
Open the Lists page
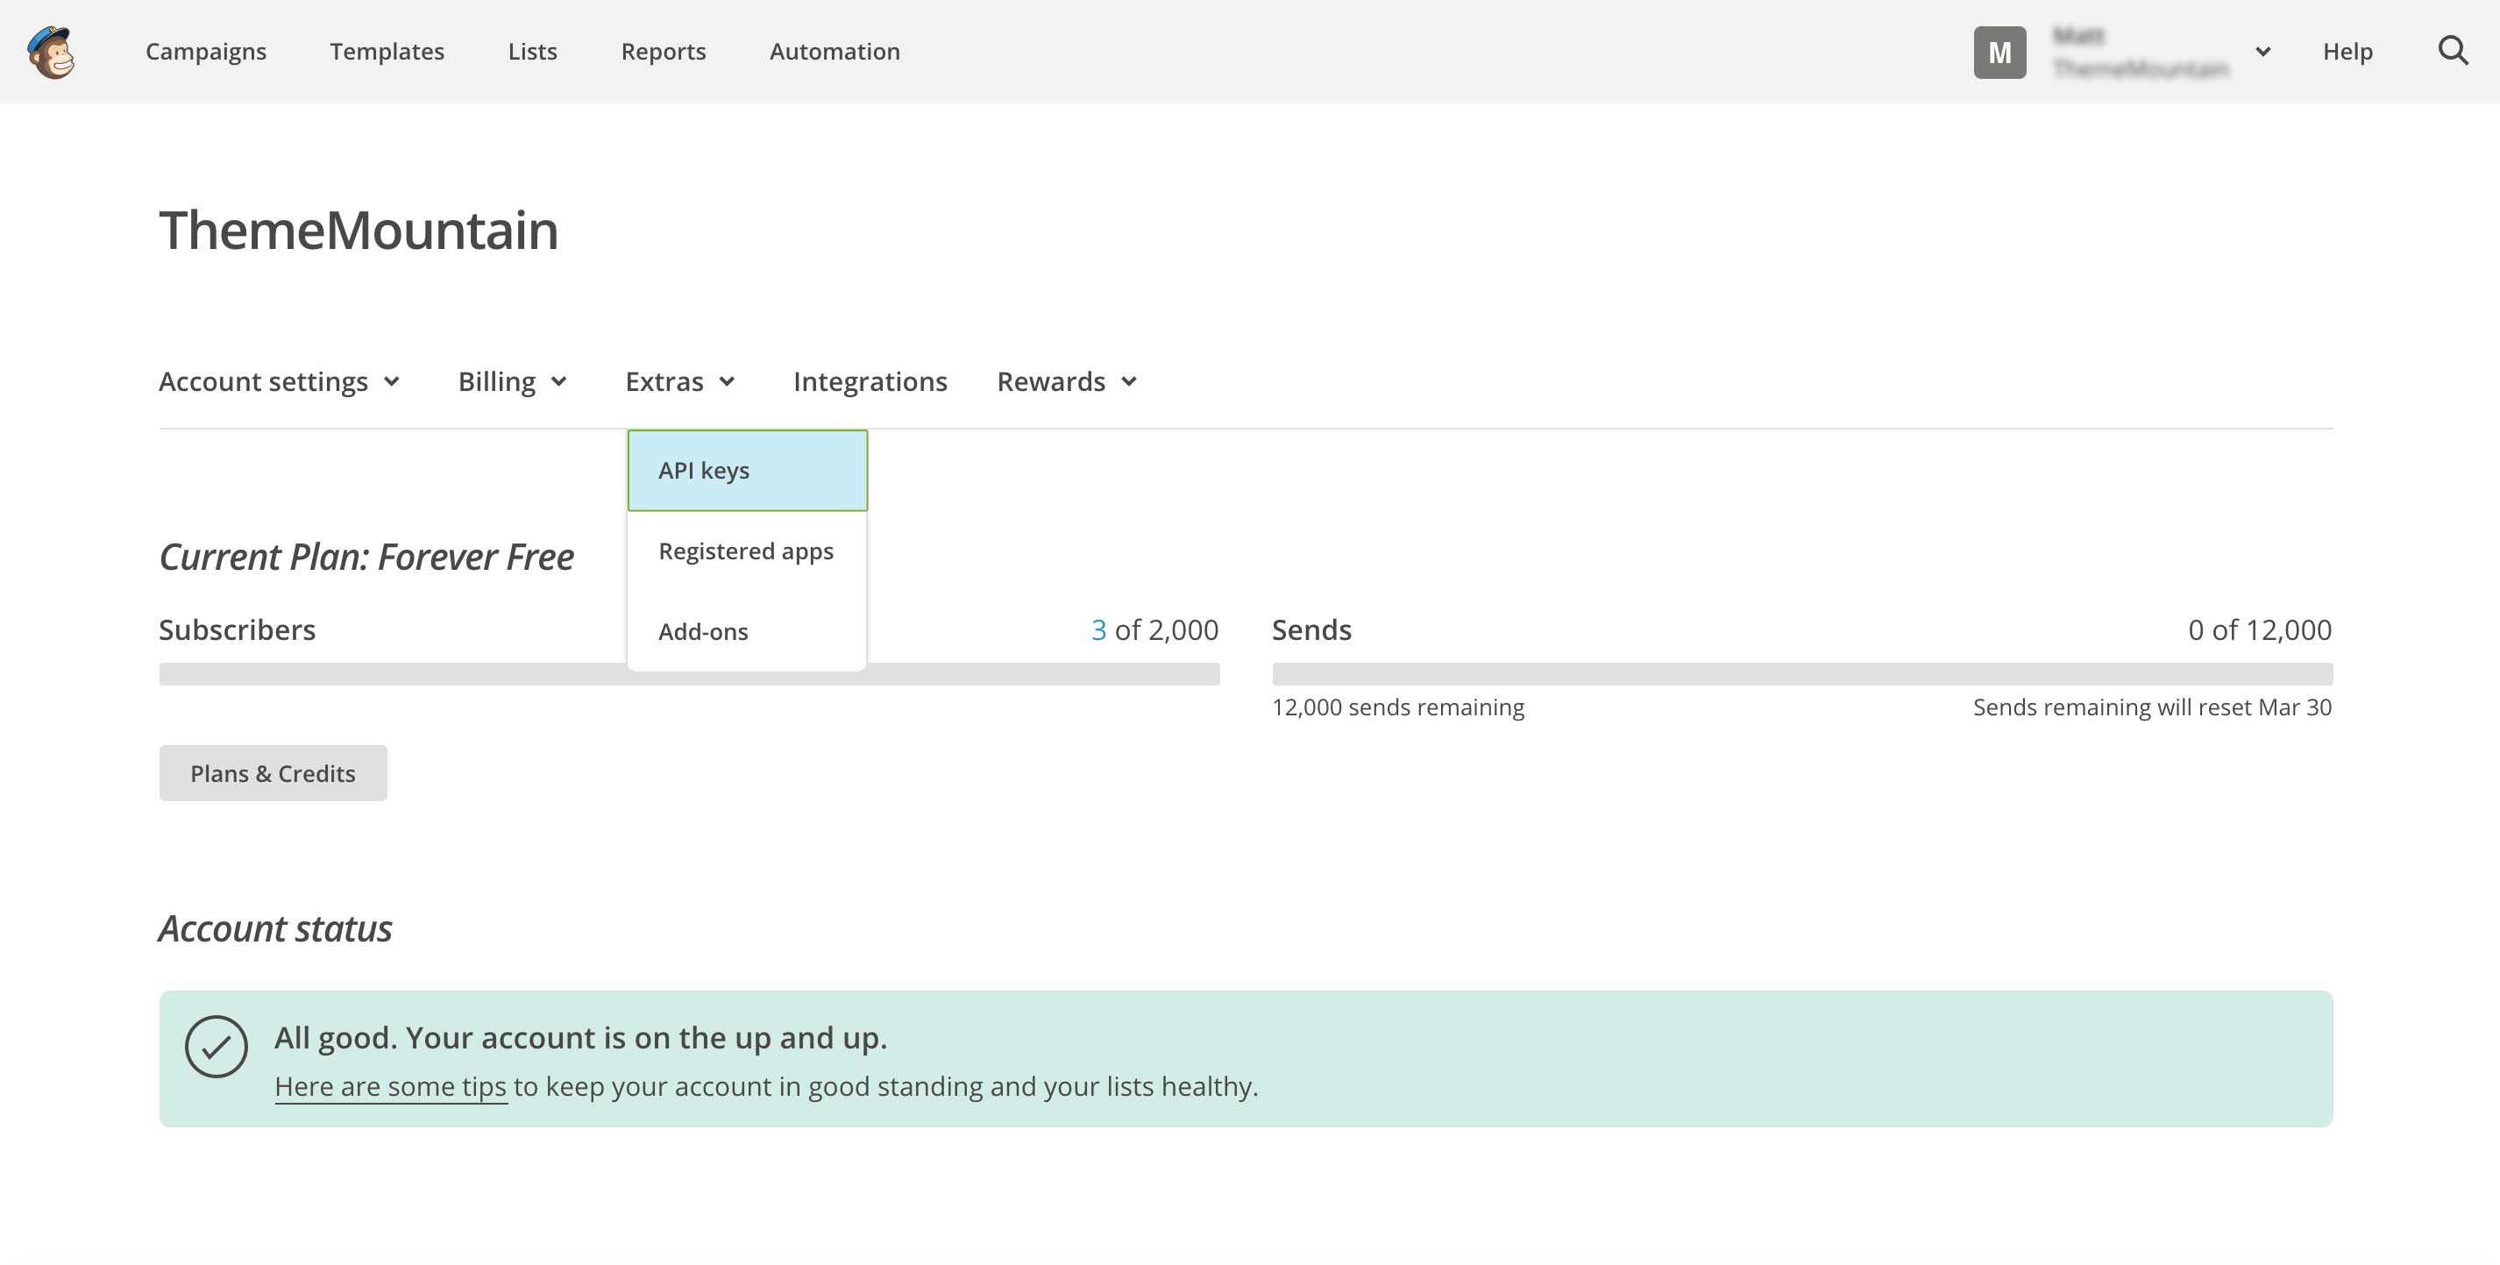pyautogui.click(x=532, y=52)
